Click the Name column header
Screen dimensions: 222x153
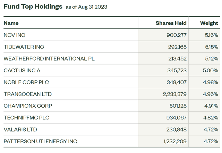tap(11, 23)
